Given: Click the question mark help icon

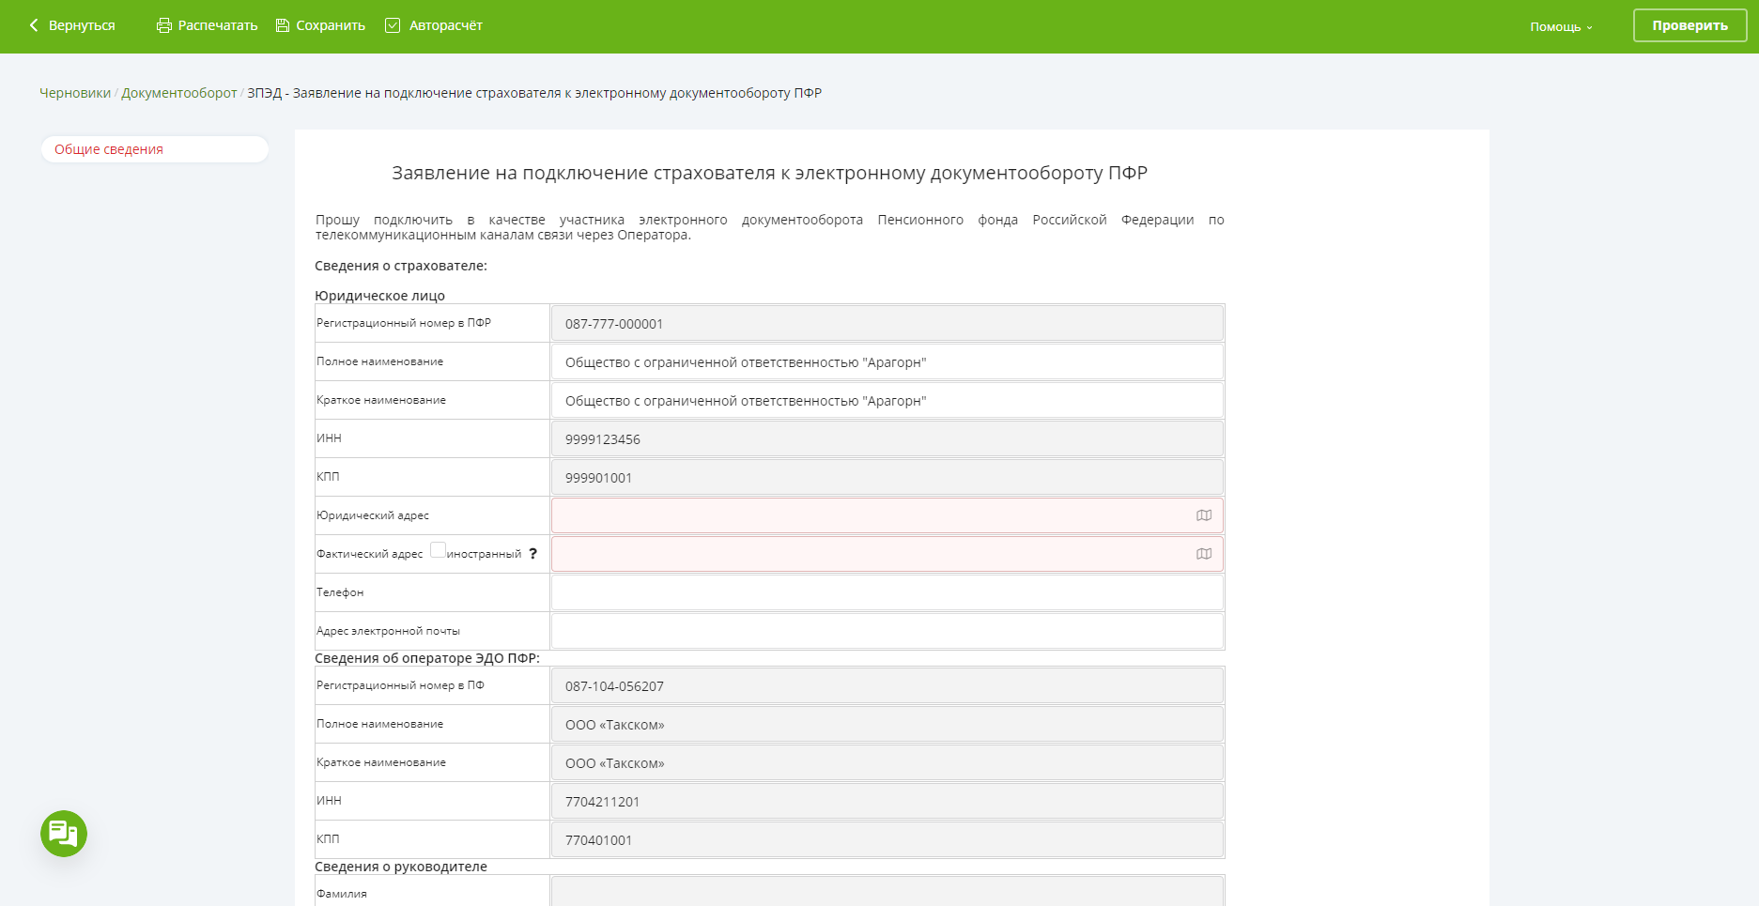Looking at the screenshot, I should pyautogui.click(x=533, y=554).
